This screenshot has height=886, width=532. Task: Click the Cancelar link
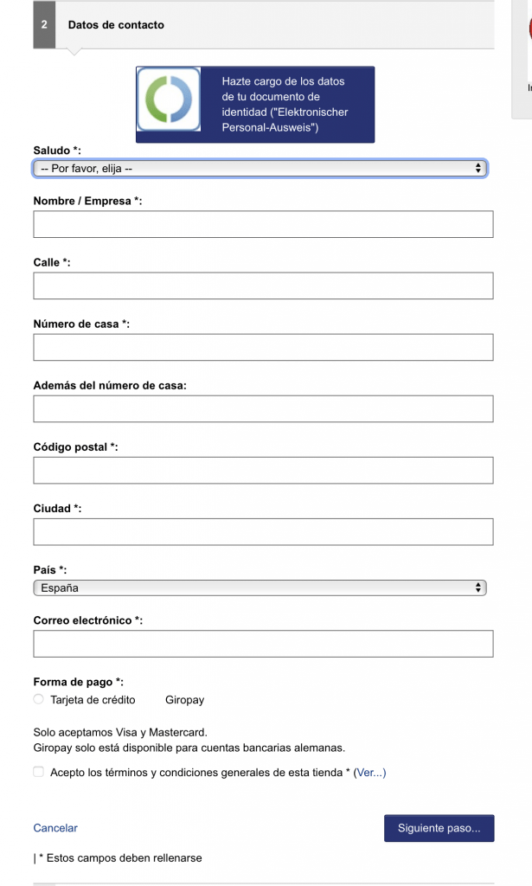[55, 828]
